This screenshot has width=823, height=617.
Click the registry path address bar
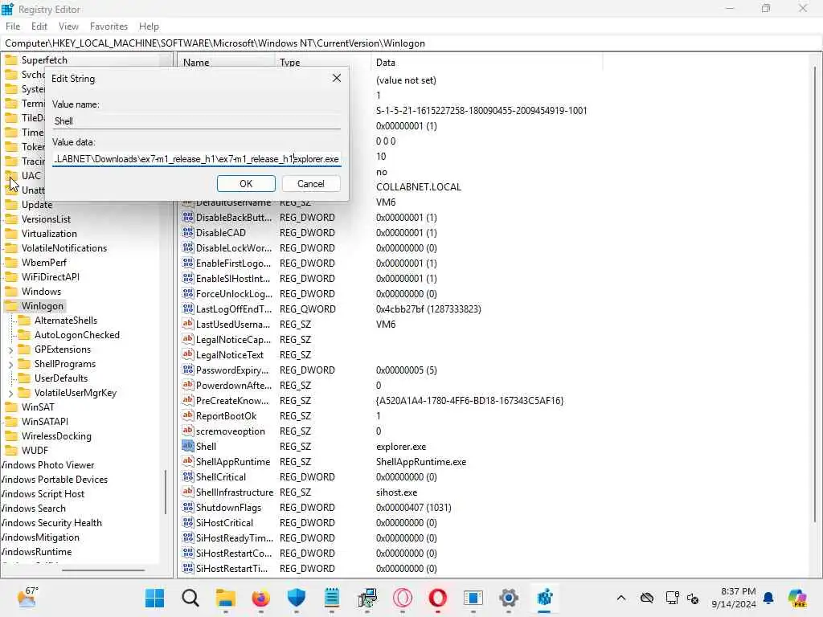coord(411,43)
